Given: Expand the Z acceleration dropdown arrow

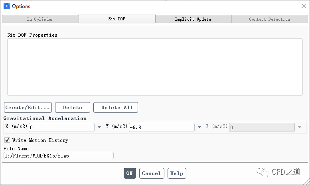Looking at the screenshot, I should pyautogui.click(x=300, y=127).
